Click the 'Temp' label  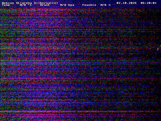pos(6,5)
